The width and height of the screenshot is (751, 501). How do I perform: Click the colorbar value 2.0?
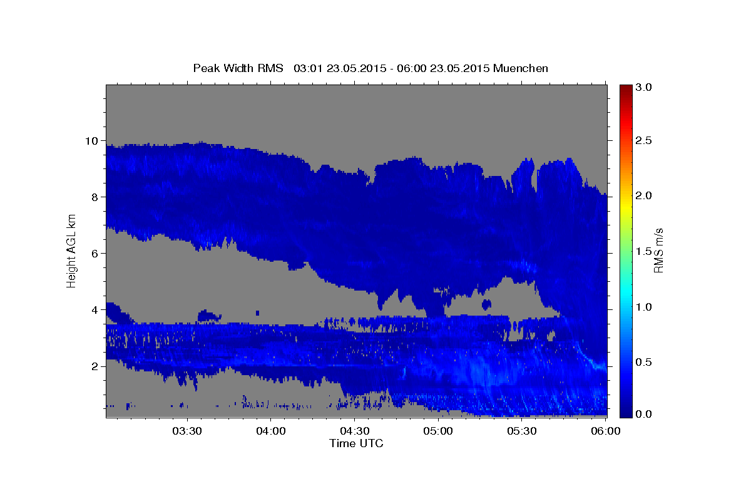coord(645,196)
